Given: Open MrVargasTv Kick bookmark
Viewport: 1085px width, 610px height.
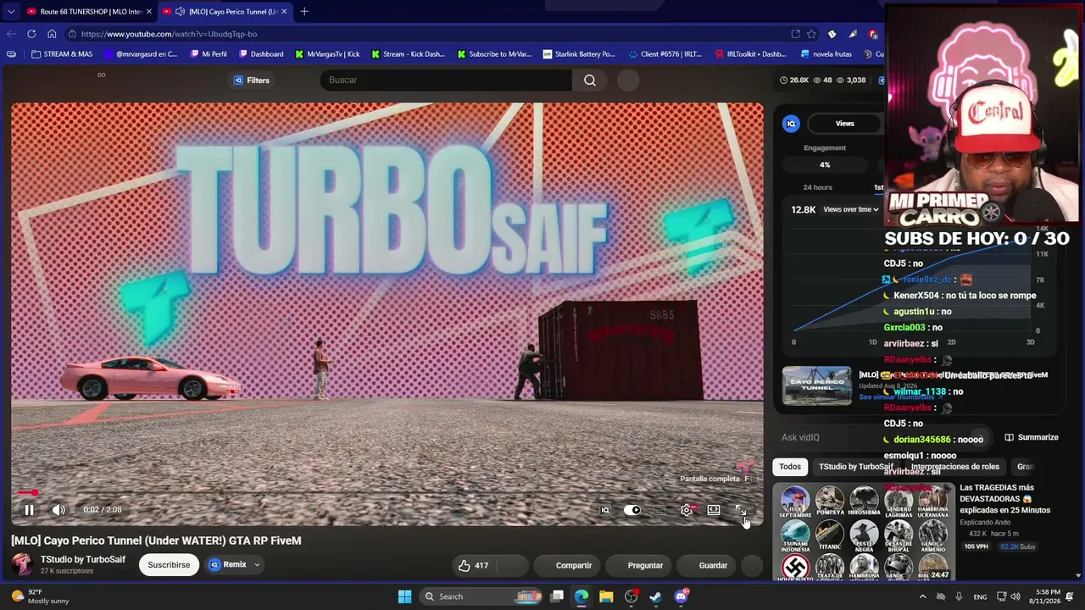Looking at the screenshot, I should tap(327, 54).
